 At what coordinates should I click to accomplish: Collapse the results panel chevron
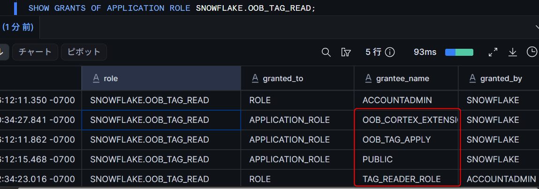pyautogui.click(x=537, y=27)
